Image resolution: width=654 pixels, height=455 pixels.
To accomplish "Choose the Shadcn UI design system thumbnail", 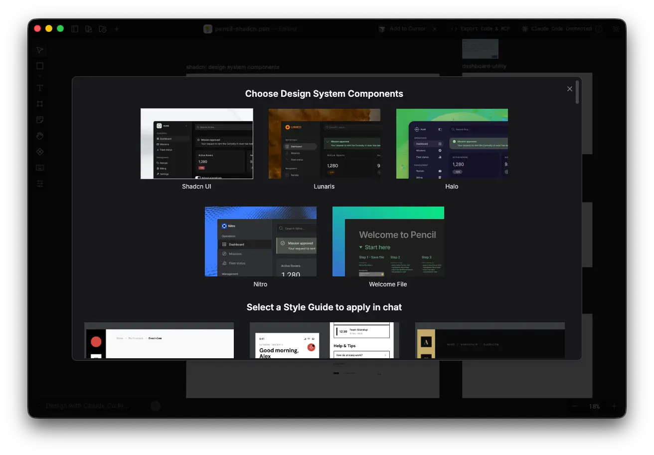I will pyautogui.click(x=197, y=144).
